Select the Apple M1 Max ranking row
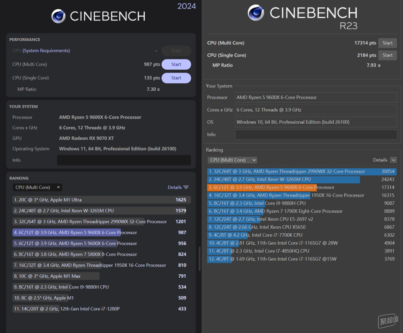 [x=101, y=276]
